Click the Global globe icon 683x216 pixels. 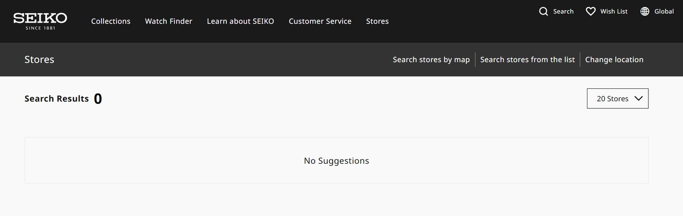click(x=645, y=11)
